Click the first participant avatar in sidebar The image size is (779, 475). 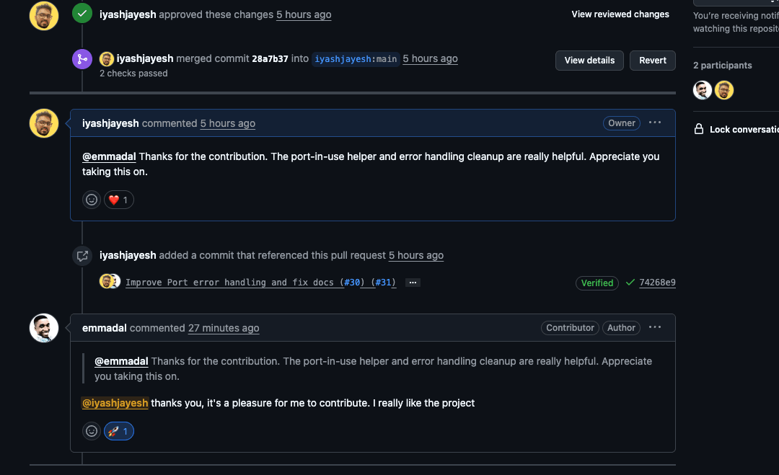(703, 90)
